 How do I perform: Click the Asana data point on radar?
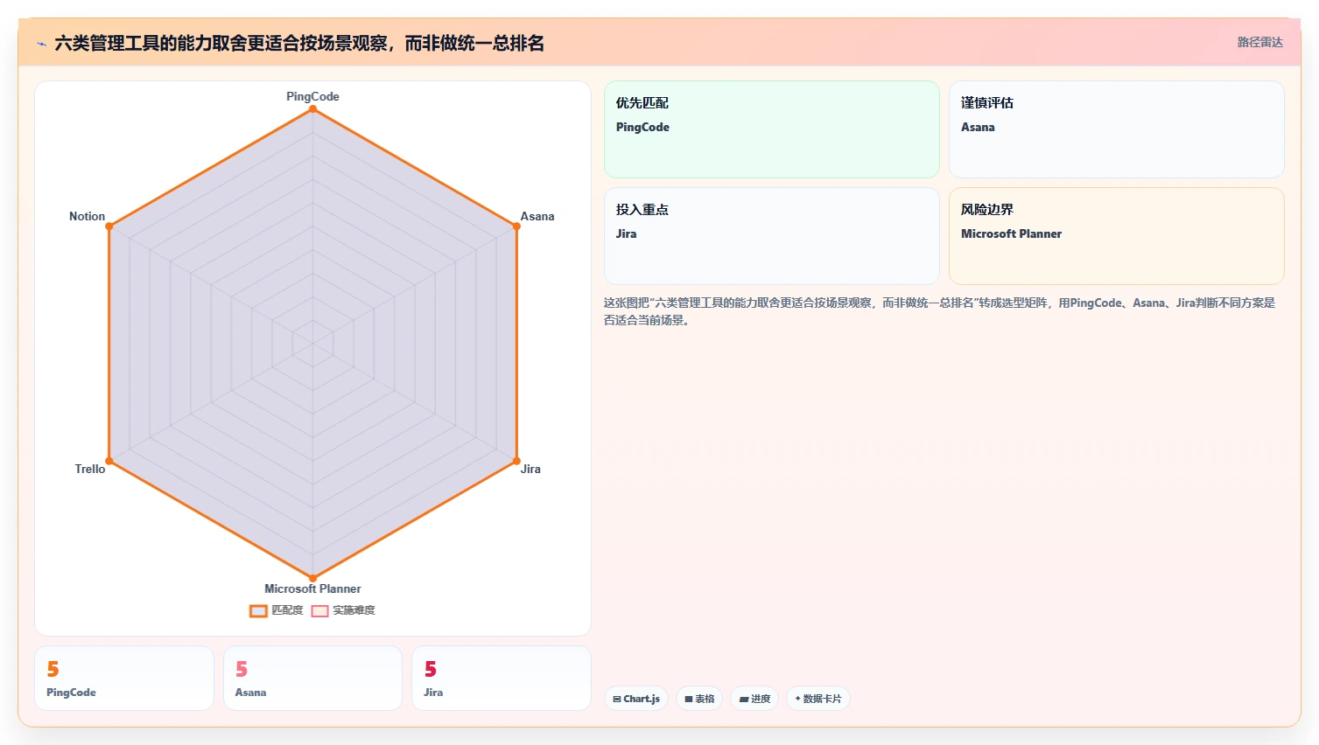[x=516, y=226]
